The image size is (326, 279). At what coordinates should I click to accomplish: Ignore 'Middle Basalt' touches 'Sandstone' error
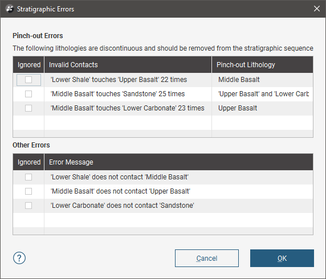(x=28, y=94)
